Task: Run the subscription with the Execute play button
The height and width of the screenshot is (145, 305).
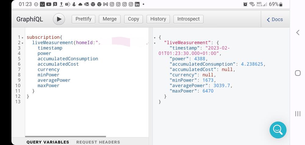Action: coord(59,19)
